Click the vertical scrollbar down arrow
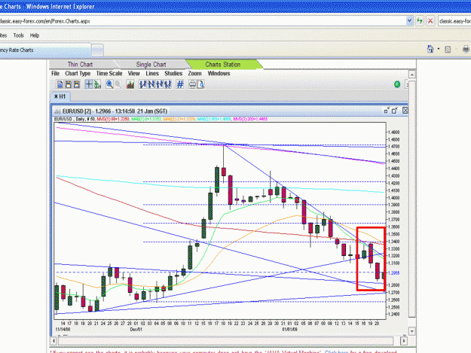This screenshot has height=353, width=471. [411, 331]
